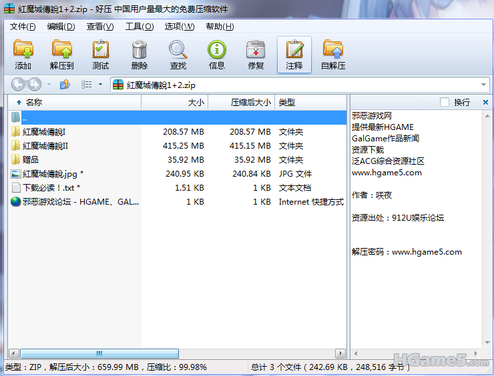Select the 邪恶游戏论坛 - HGAME shortcut name
This screenshot has height=376, width=494.
tap(81, 201)
